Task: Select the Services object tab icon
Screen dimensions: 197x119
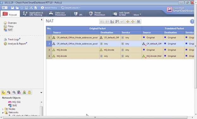Action: [x=9, y=93]
